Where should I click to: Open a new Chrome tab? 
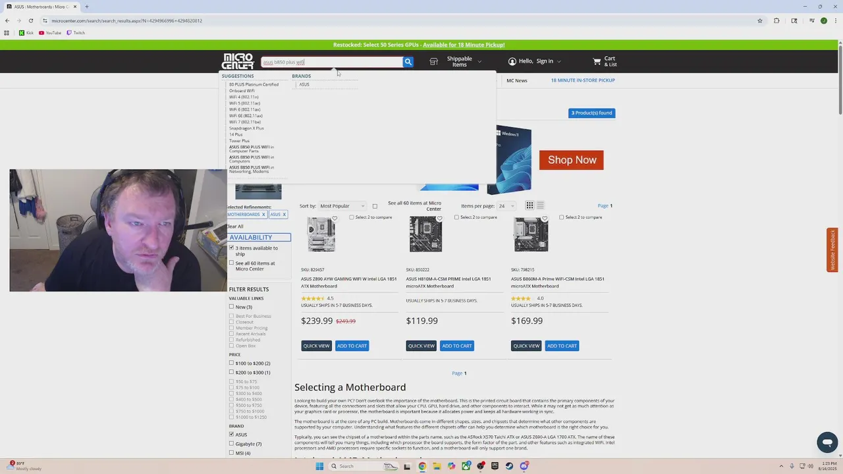point(86,7)
